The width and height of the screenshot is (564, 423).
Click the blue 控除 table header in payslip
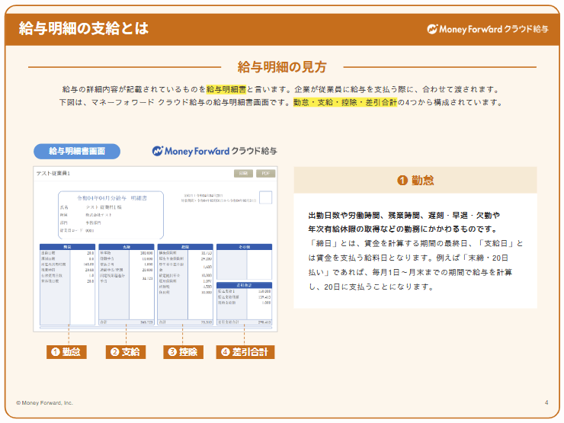185,247
